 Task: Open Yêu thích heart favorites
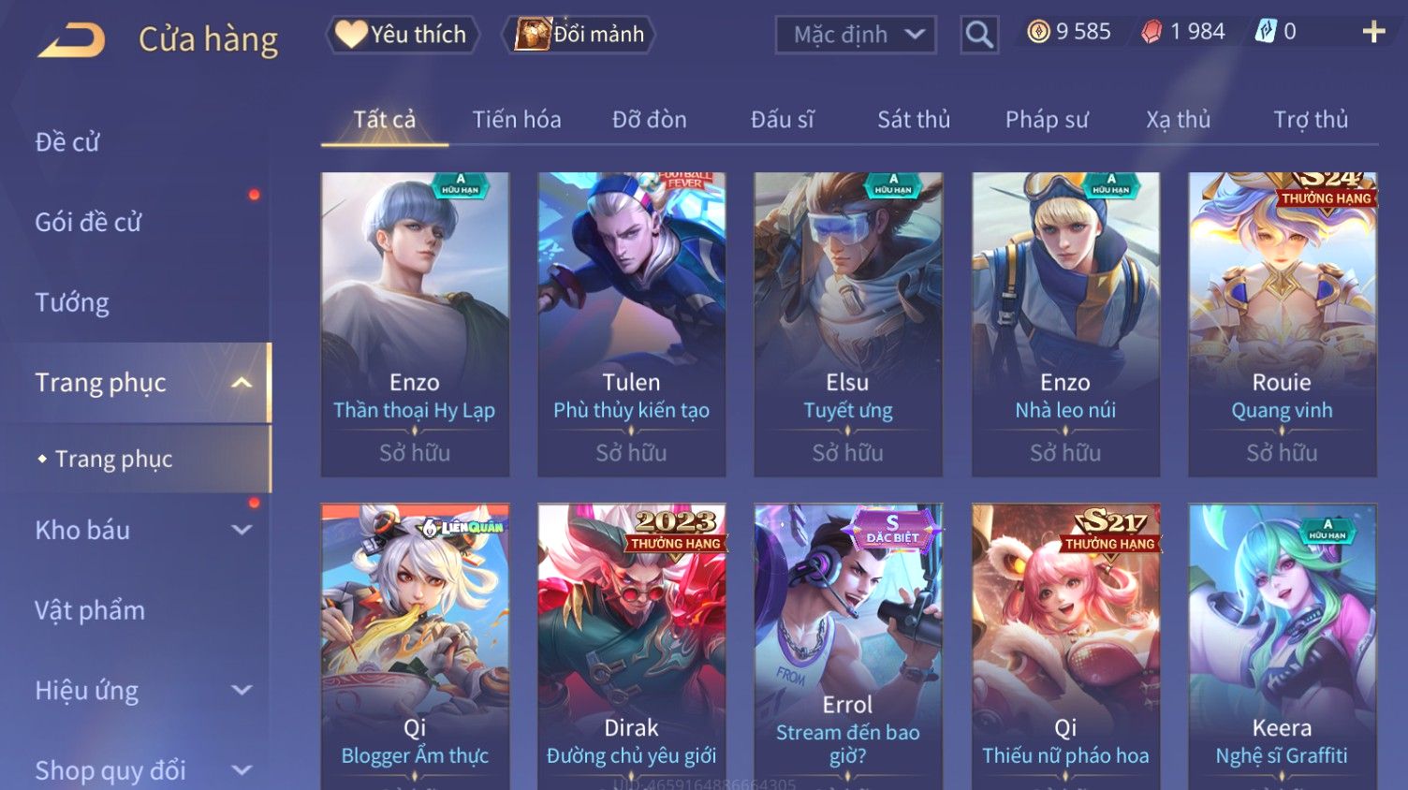(403, 35)
